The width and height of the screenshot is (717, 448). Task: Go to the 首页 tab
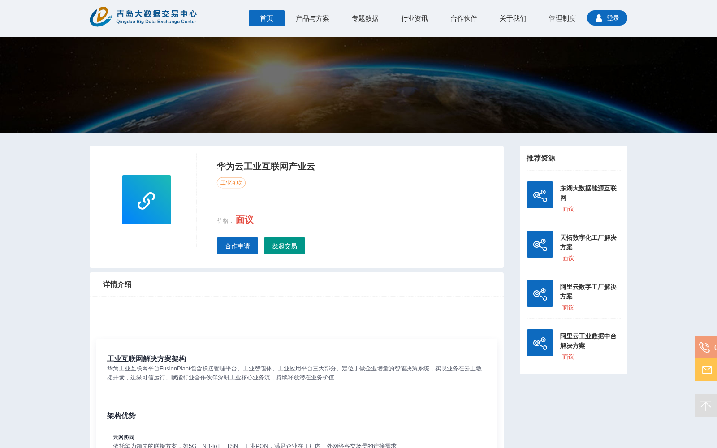tap(267, 18)
